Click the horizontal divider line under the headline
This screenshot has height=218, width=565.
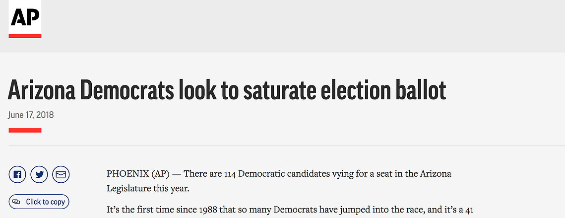click(x=286, y=146)
